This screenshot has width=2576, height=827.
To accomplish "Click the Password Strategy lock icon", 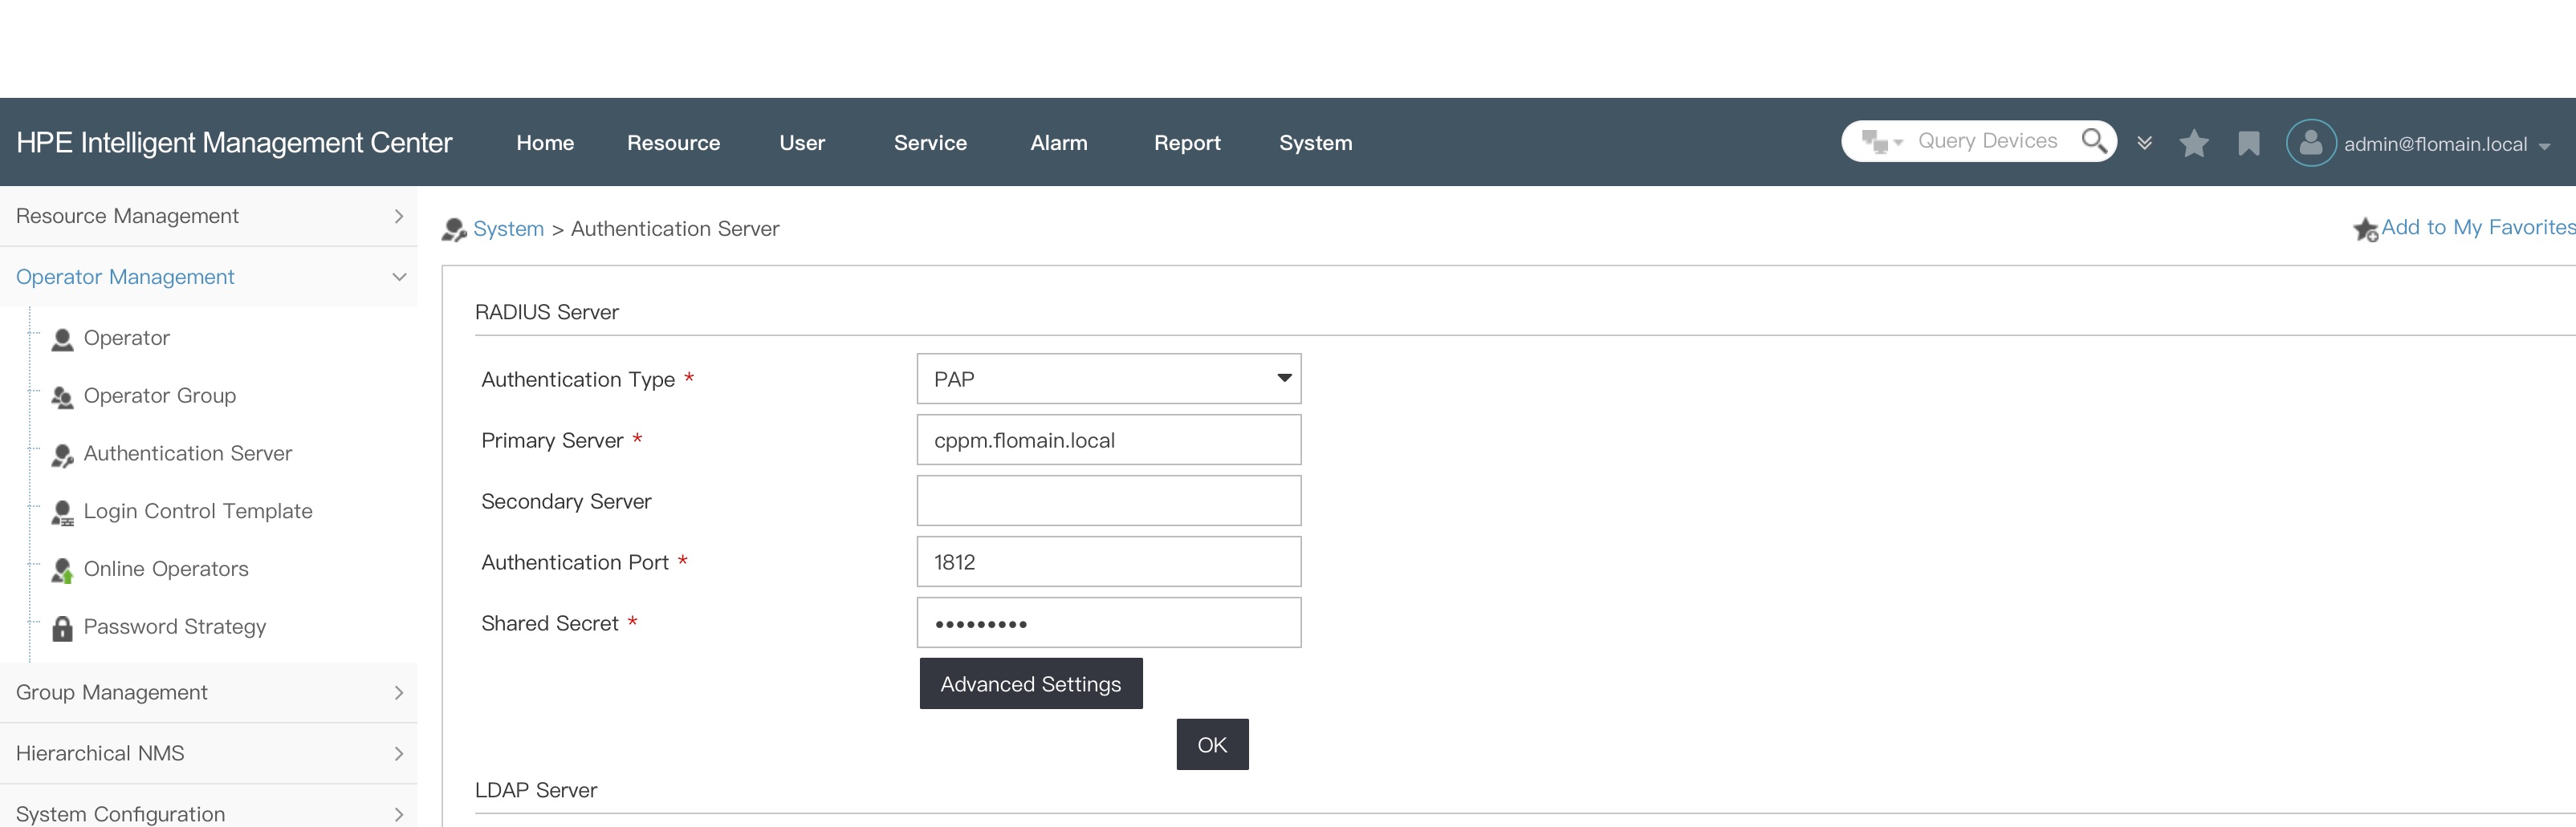I will click(x=62, y=626).
